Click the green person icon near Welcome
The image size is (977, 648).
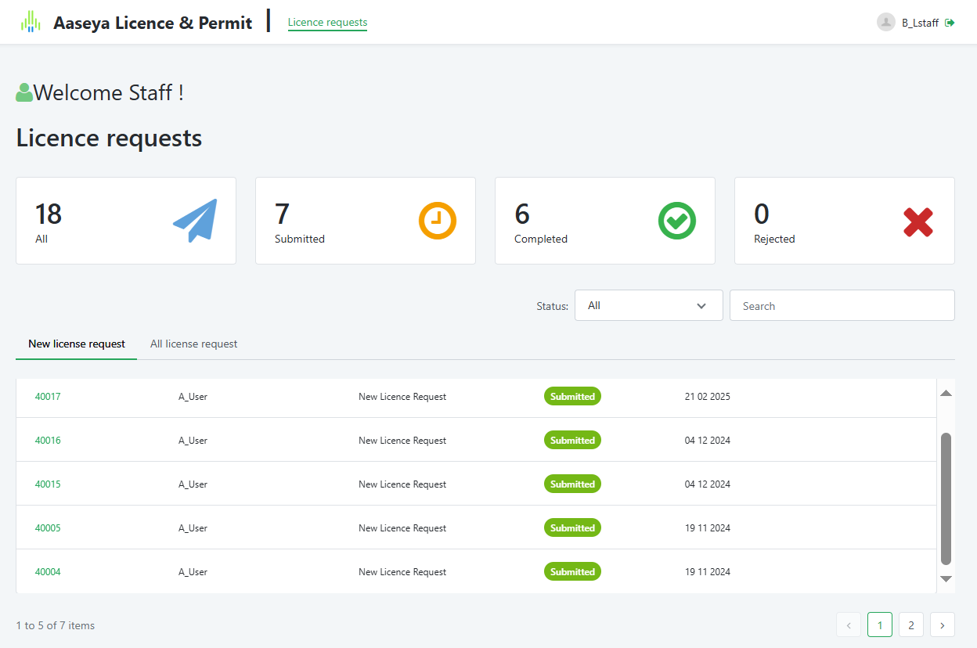pos(24,92)
